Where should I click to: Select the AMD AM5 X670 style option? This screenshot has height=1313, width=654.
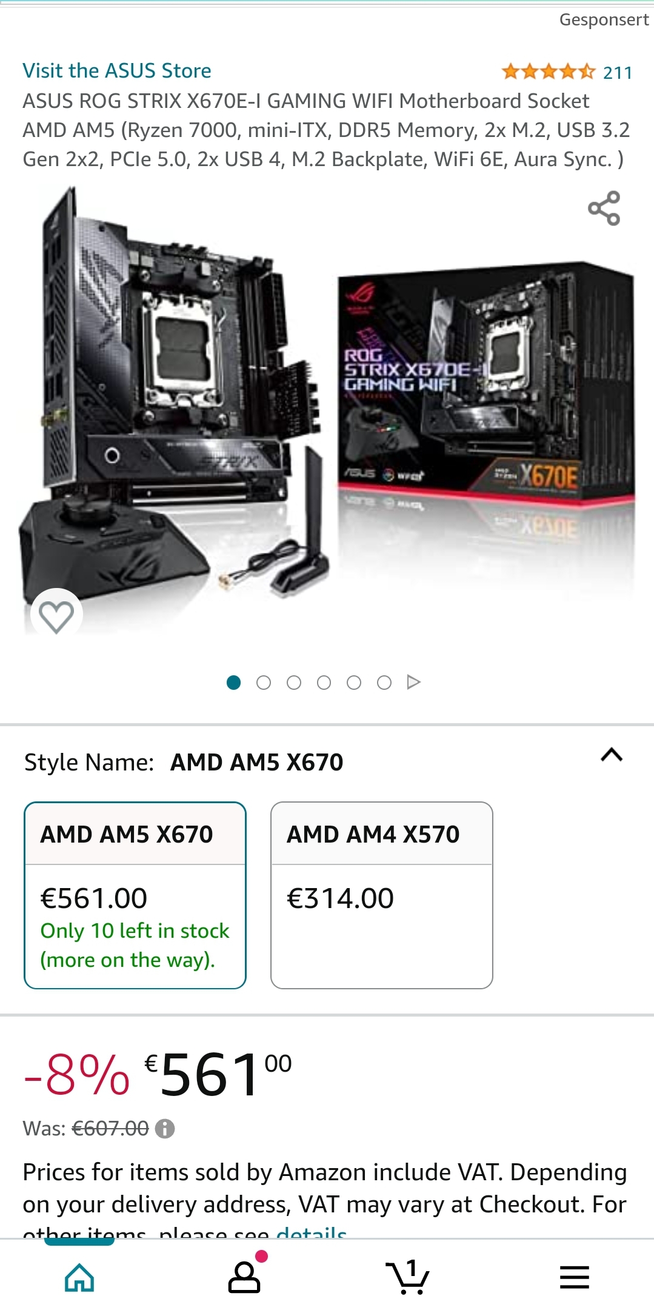(135, 895)
